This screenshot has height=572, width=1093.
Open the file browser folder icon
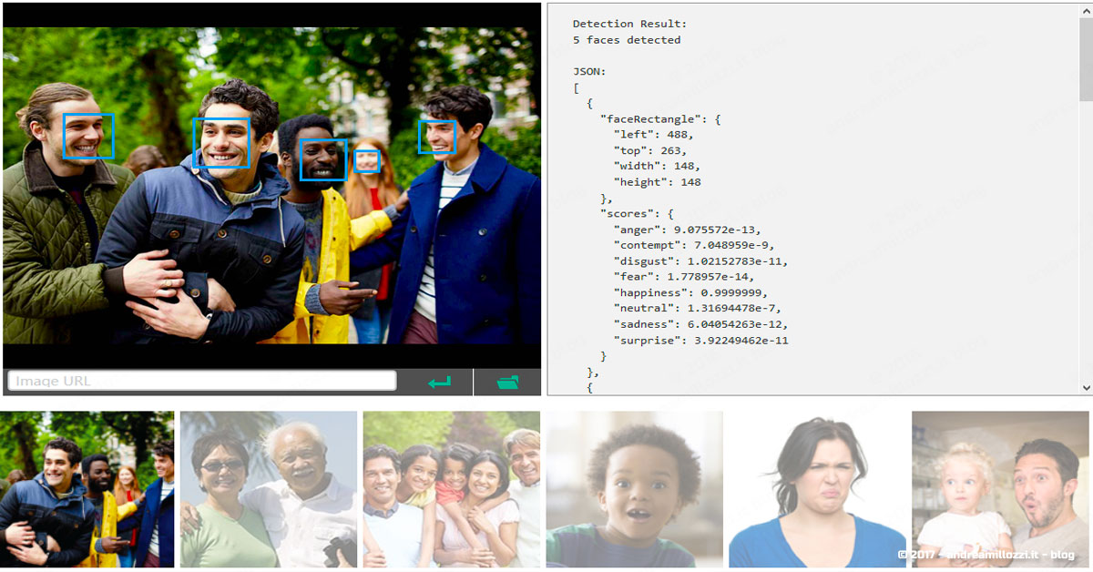tap(507, 383)
